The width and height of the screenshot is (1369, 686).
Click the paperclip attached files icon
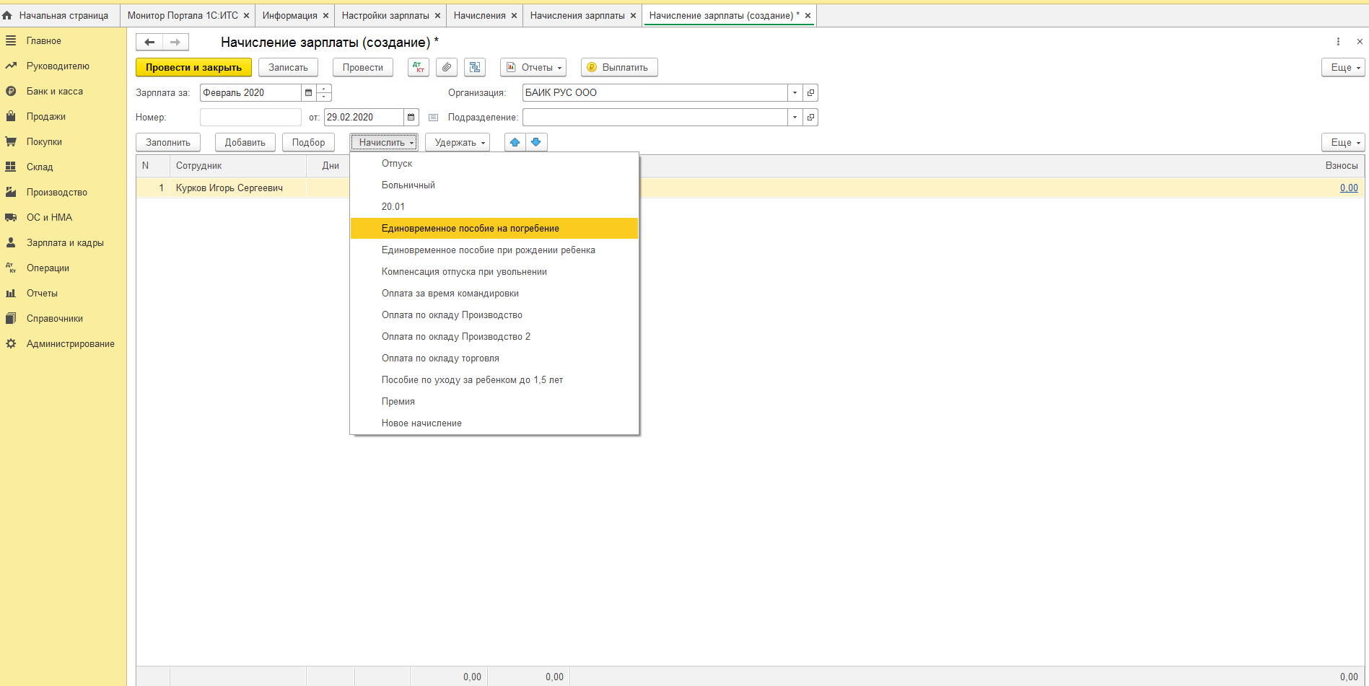[x=447, y=67]
